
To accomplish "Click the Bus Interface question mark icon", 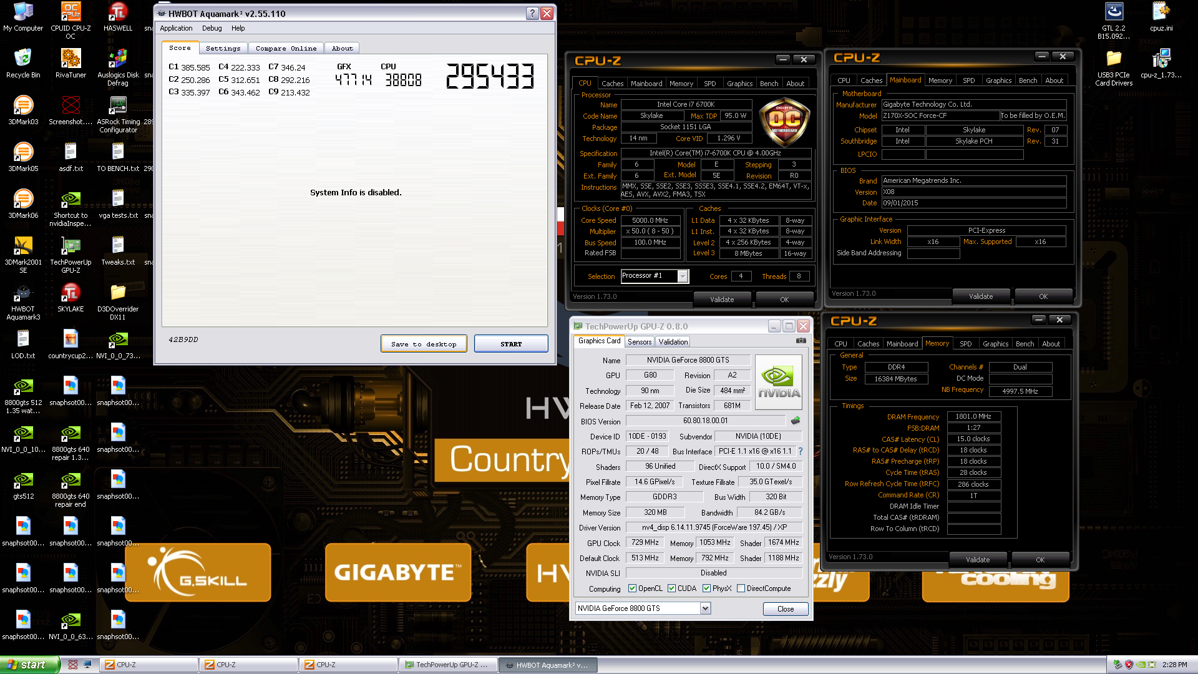I will (801, 451).
